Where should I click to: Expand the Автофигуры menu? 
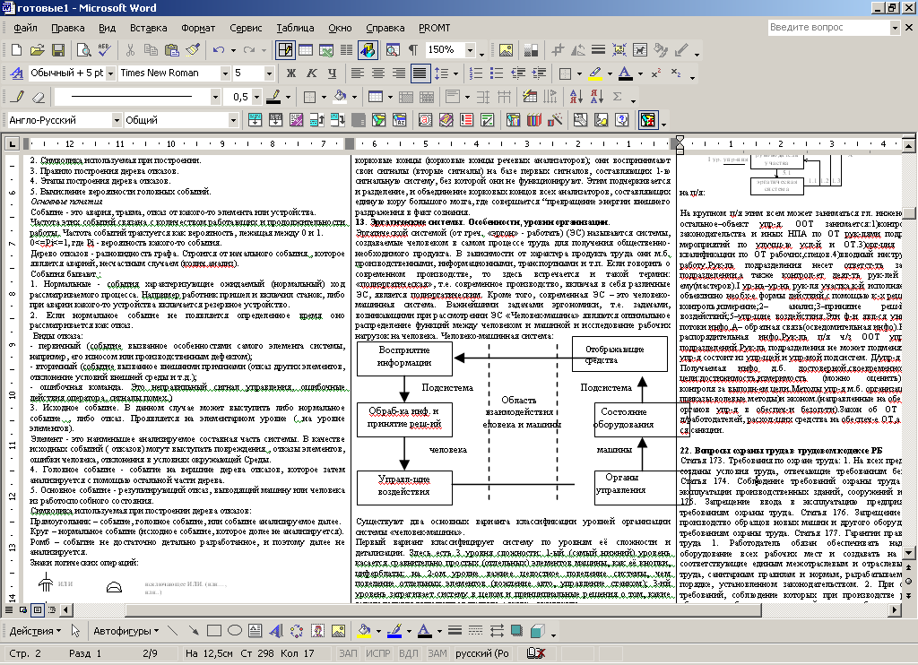(126, 631)
